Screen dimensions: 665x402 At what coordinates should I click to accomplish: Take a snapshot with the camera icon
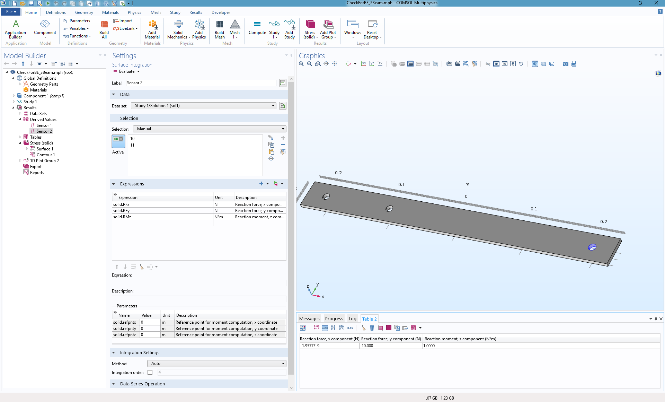(565, 64)
